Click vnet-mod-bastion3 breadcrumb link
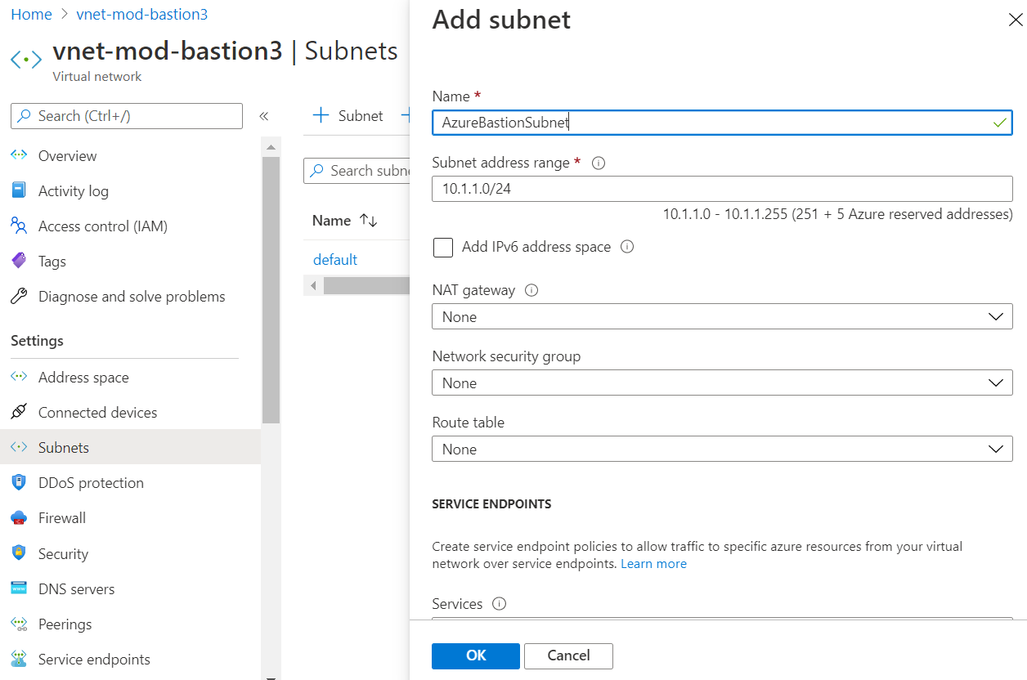 [141, 15]
